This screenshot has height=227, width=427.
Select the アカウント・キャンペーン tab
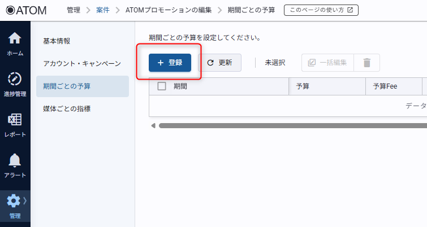(82, 64)
